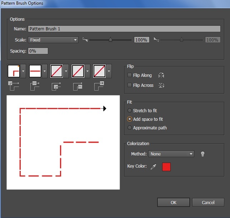The width and height of the screenshot is (230, 218).
Task: Click the Flip Across mirror icon
Action: click(161, 85)
